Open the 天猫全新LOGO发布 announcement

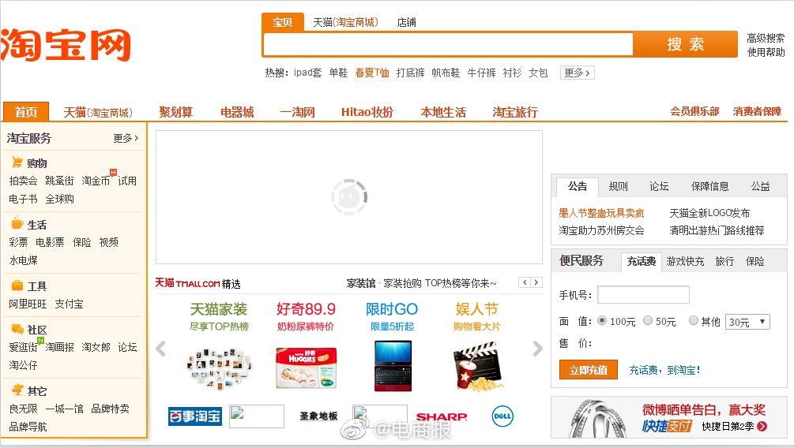click(709, 213)
